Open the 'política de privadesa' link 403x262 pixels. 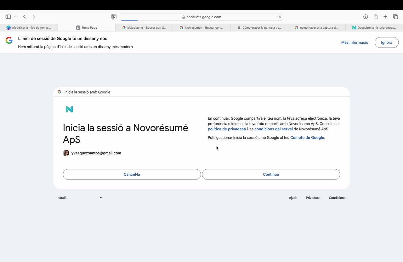point(227,129)
